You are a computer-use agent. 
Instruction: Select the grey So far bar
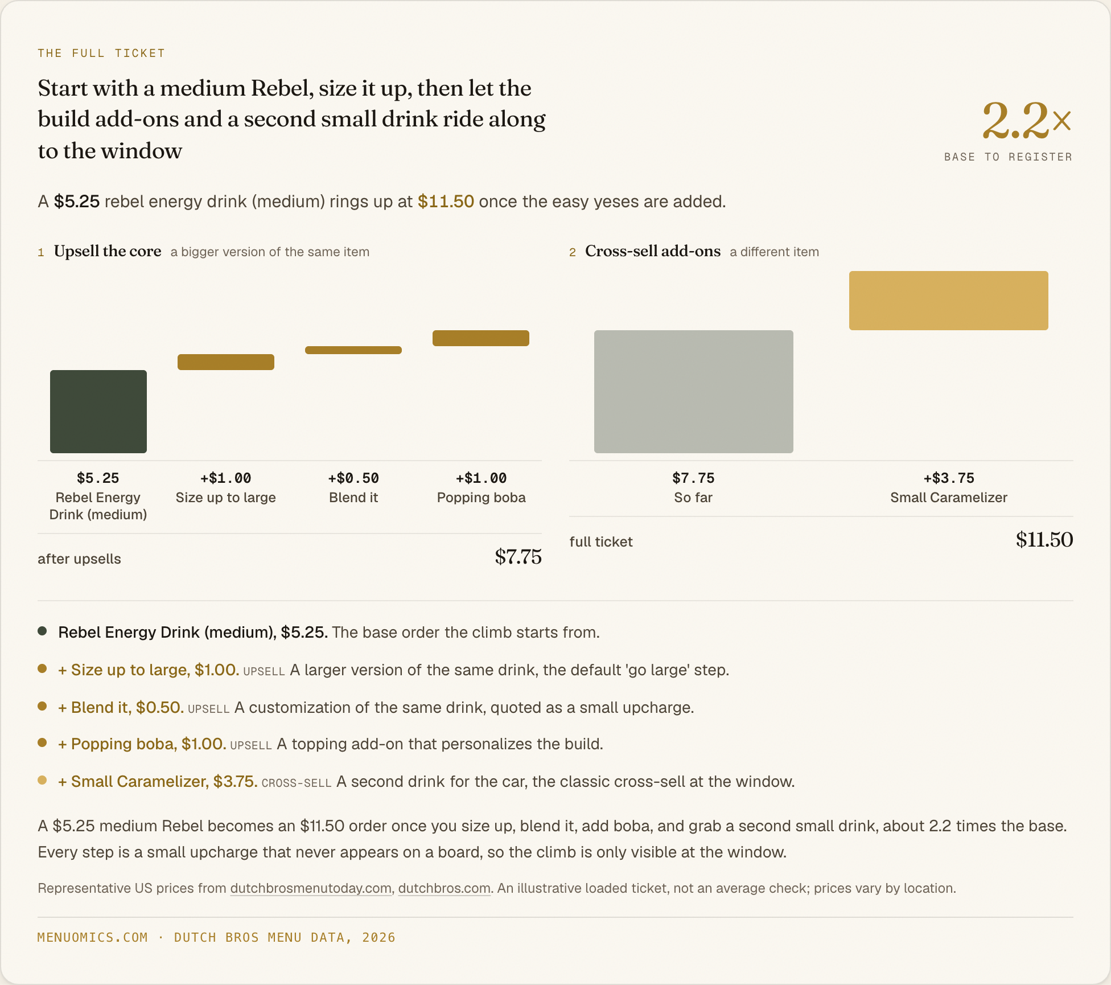pyautogui.click(x=694, y=392)
